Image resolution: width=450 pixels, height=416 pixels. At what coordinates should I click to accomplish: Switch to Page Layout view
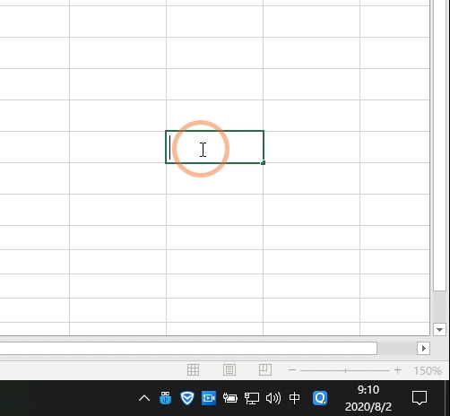(229, 370)
